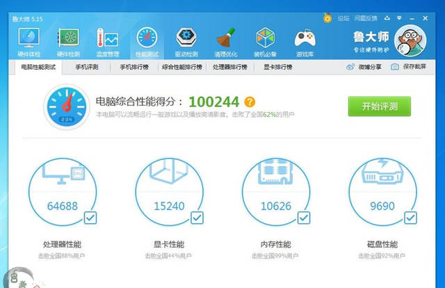Uncheck the 处理器性能 test checkbox
This screenshot has width=445, height=288.
[90, 218]
